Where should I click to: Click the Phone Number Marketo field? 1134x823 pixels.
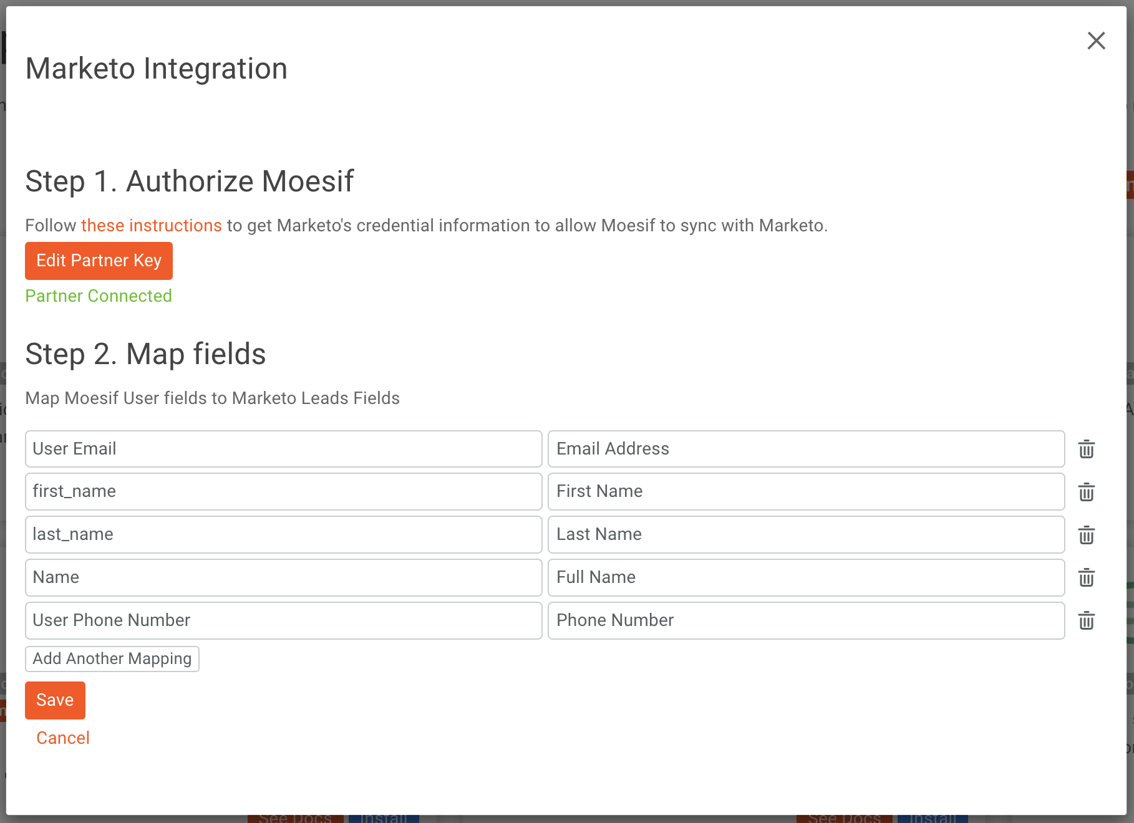click(806, 621)
